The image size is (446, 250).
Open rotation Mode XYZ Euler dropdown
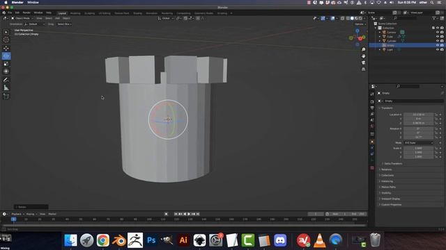pos(418,143)
